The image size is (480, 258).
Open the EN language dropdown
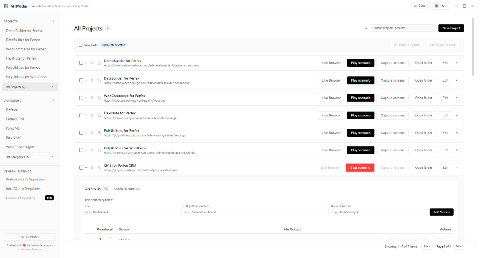(x=442, y=6)
